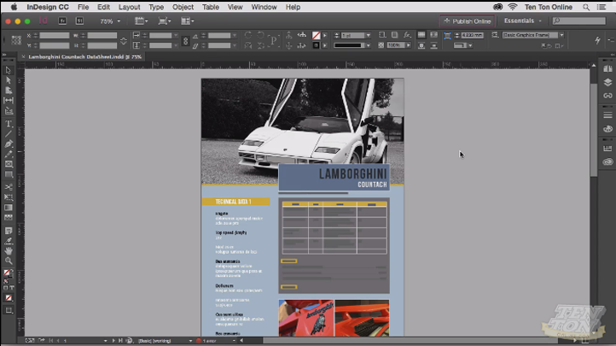The image size is (616, 346).
Task: Open the Stroke panel icon
Action: pos(607,115)
